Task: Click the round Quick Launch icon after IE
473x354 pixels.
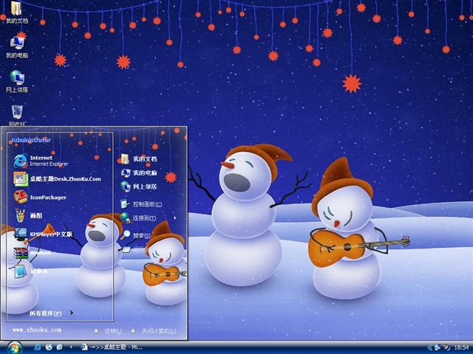Action: pos(49,347)
